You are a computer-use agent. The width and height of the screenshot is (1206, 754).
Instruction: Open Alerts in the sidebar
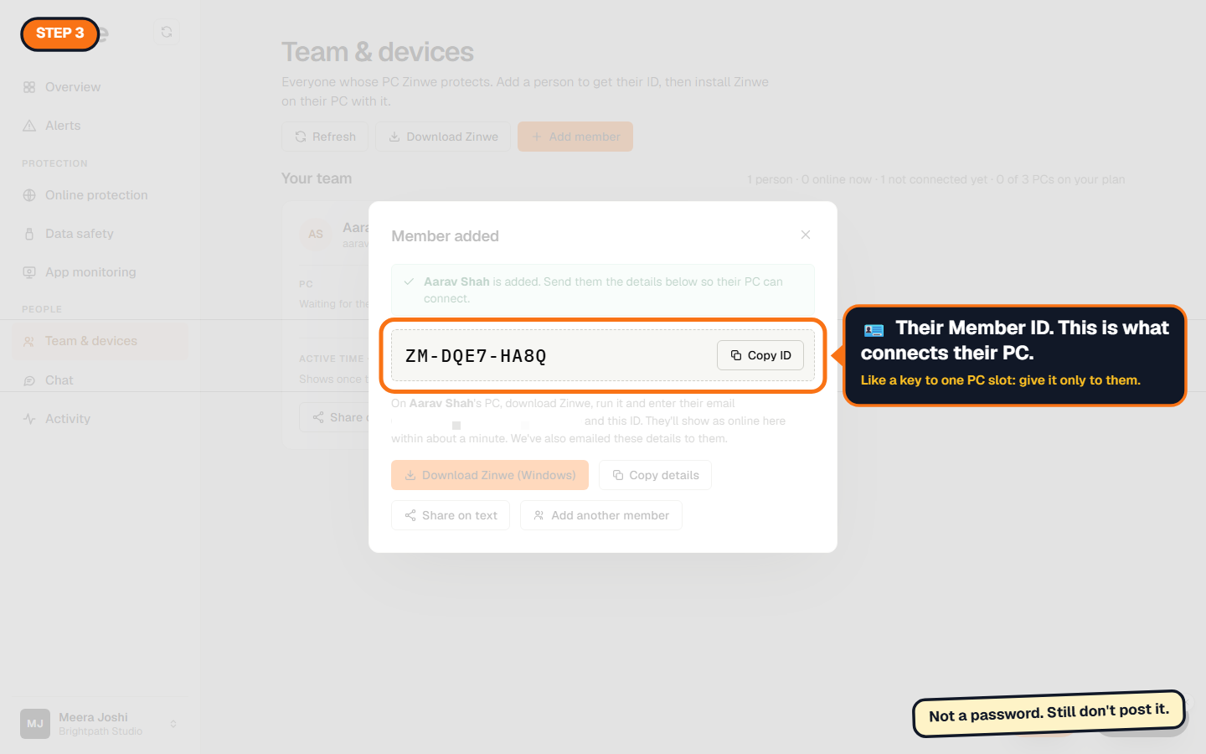coord(100,126)
